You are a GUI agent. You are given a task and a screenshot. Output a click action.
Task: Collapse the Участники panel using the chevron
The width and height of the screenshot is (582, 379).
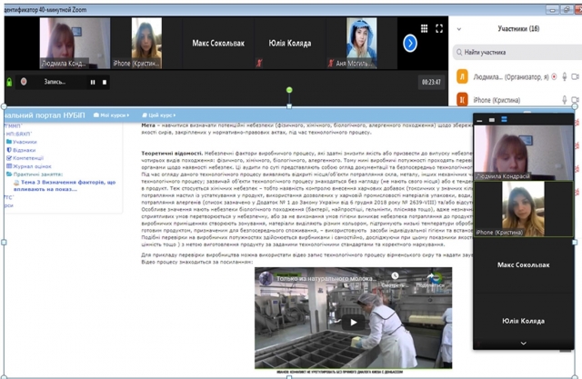click(x=459, y=29)
